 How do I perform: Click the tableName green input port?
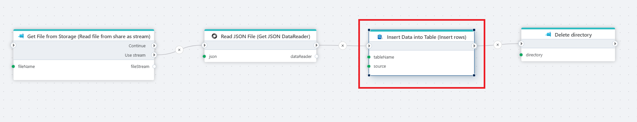point(369,57)
